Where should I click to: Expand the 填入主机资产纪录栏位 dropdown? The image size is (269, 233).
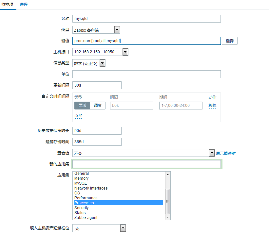(123, 228)
